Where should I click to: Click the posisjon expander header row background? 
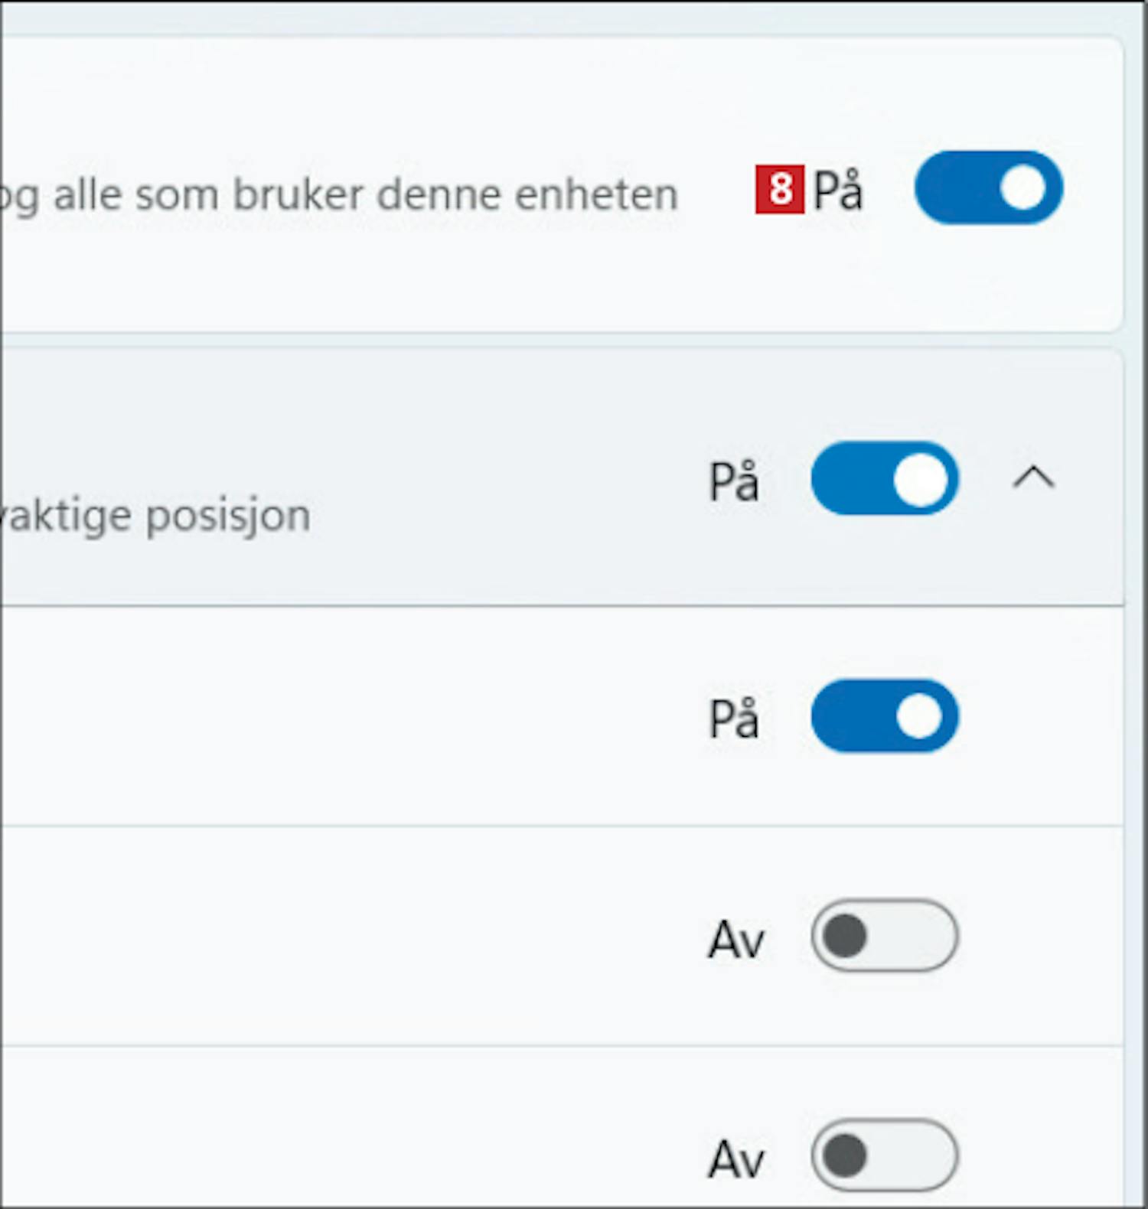click(459, 429)
